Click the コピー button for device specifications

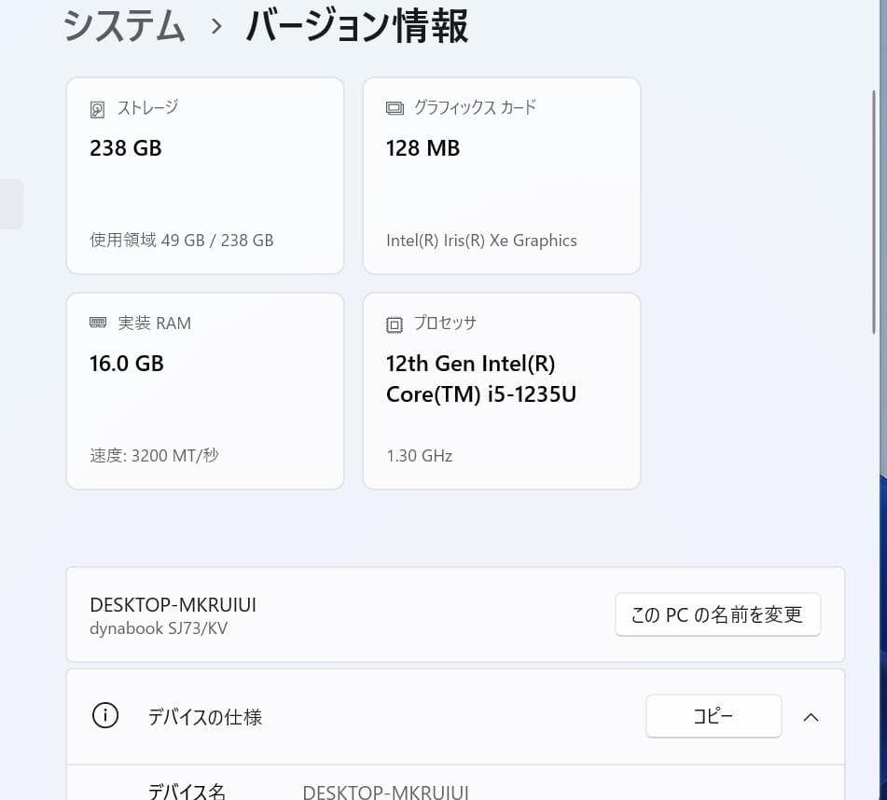[713, 715]
